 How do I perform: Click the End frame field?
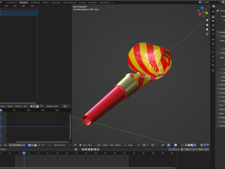[203, 149]
